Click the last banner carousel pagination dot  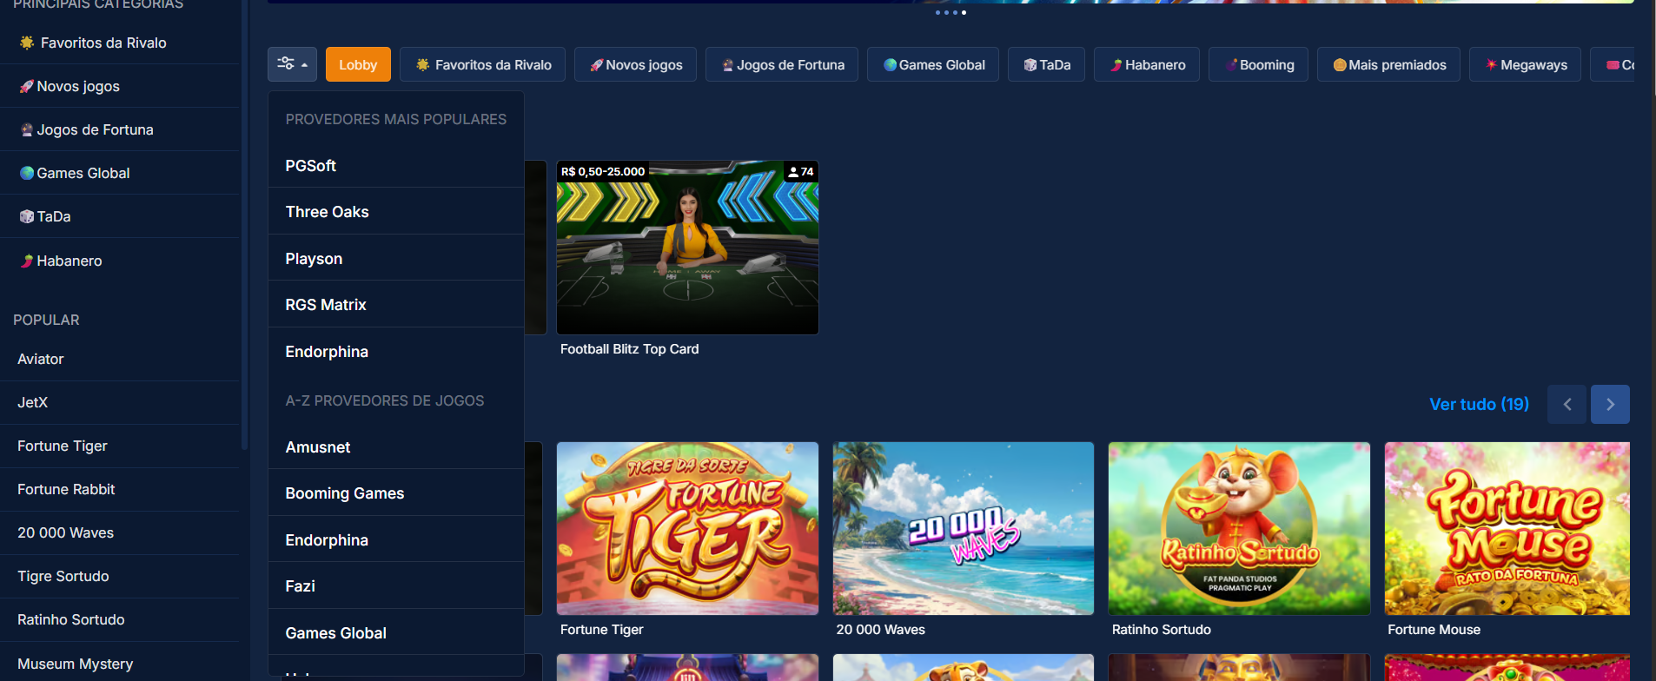pos(964,12)
